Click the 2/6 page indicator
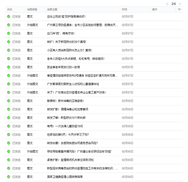This screenshot has width=188, height=182. click(x=174, y=4)
